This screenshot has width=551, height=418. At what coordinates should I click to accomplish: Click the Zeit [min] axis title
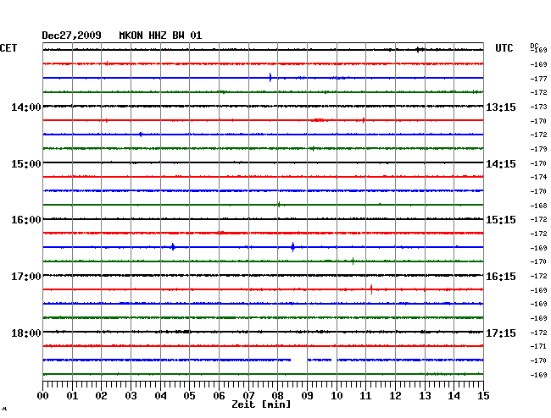coord(261,404)
